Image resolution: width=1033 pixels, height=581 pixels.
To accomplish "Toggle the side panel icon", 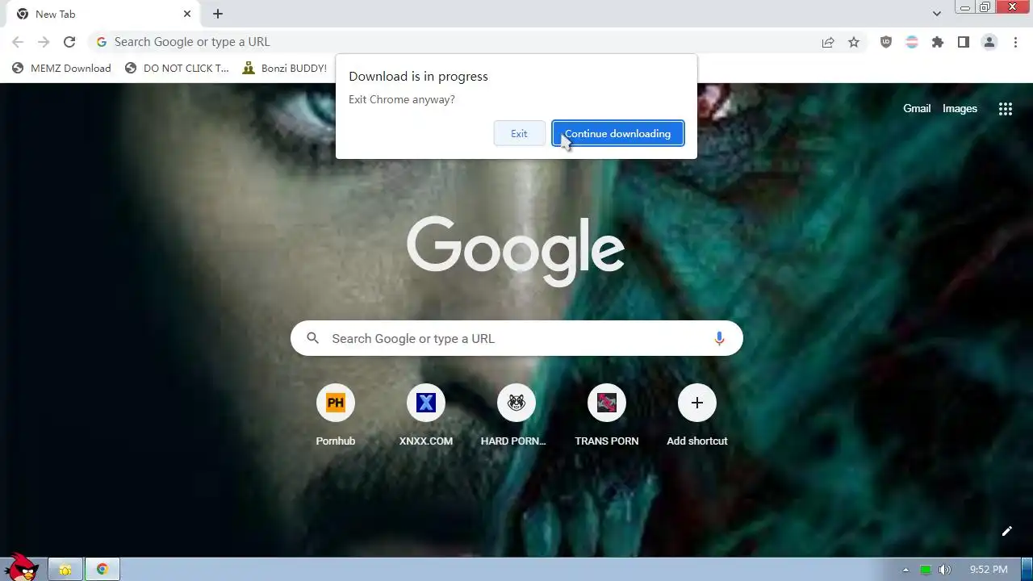I will click(964, 42).
